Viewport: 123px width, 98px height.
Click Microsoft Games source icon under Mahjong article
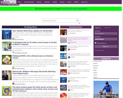pos(13,68)
